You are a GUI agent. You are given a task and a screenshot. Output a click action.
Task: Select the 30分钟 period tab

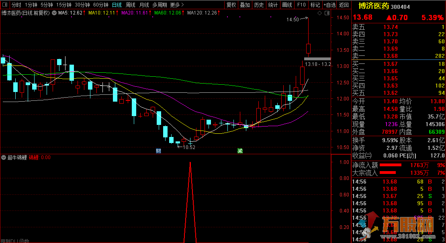(x=82, y=5)
